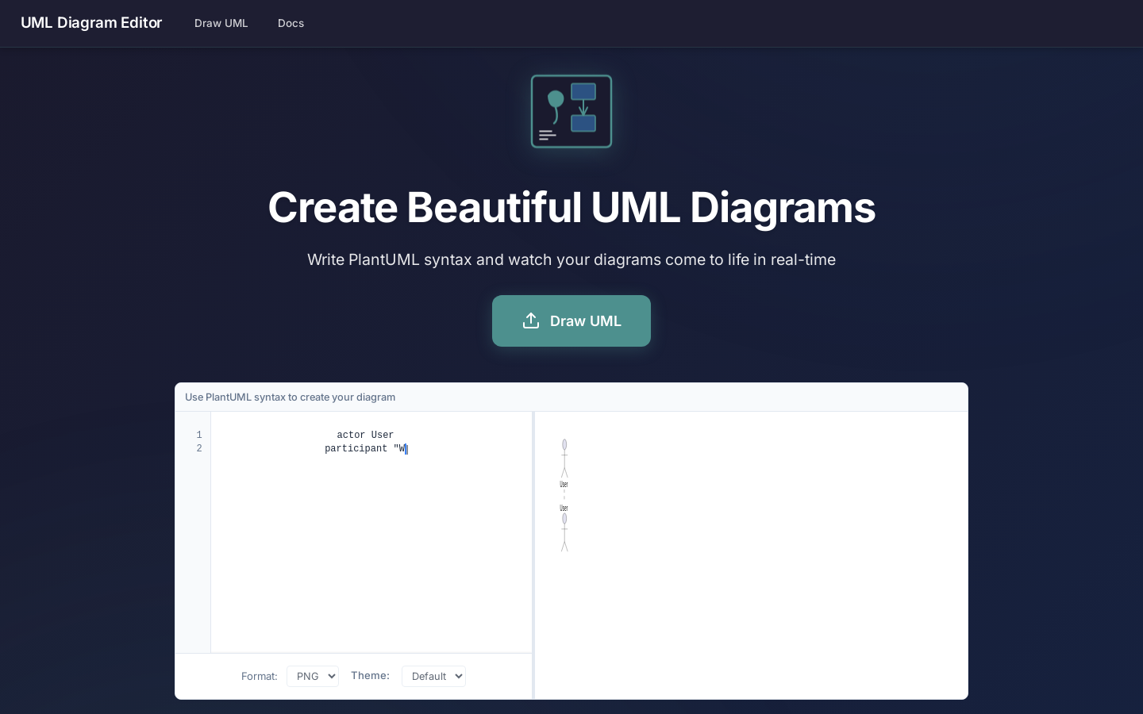Viewport: 1143px width, 714px height.
Task: Click the upload icon in Draw UML button
Action: pyautogui.click(x=531, y=321)
